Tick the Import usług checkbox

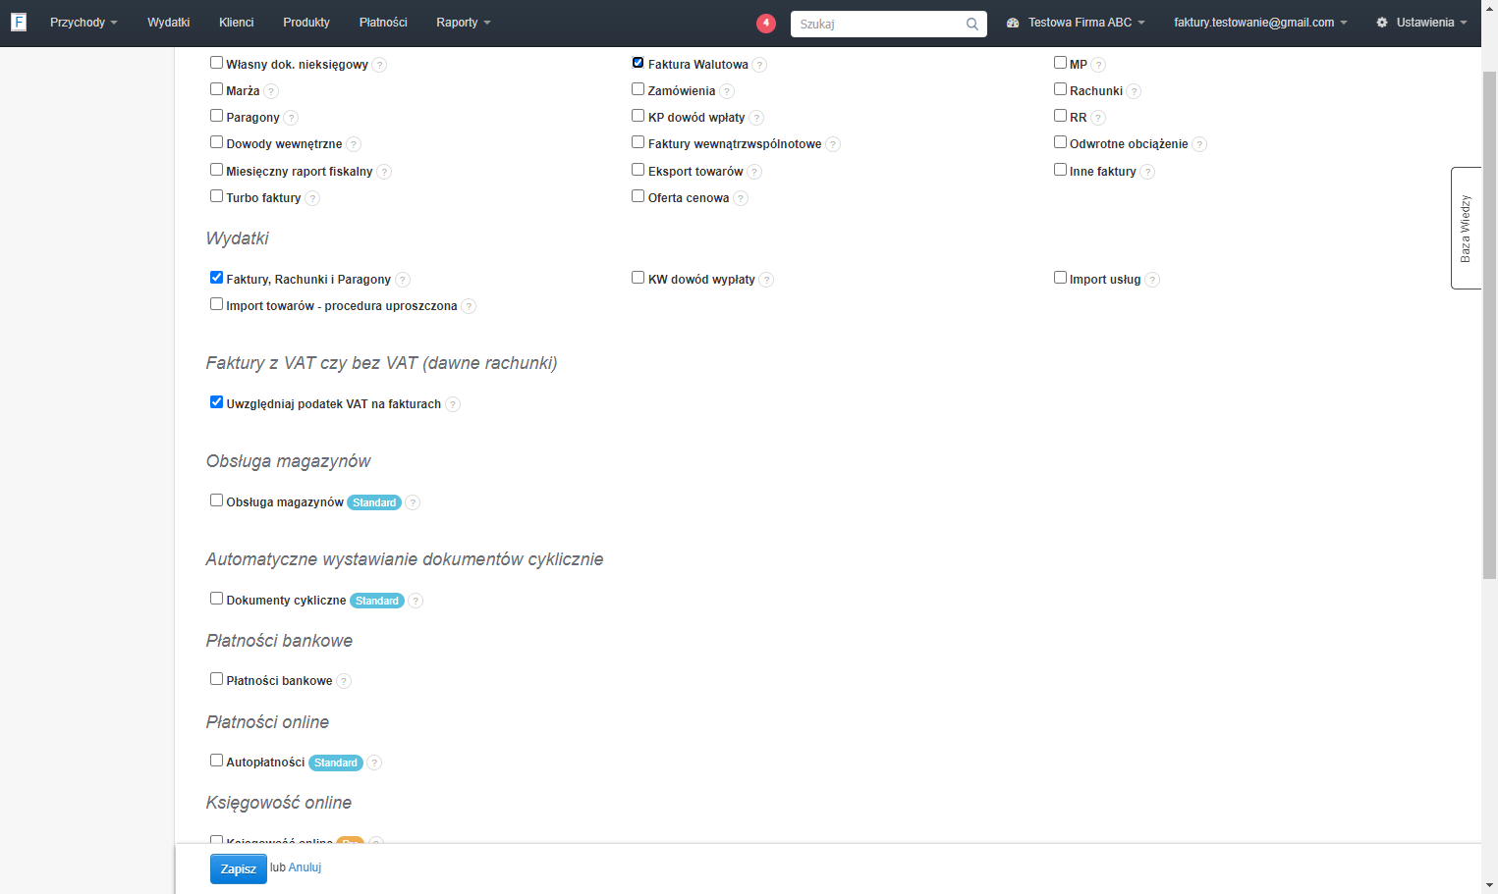(x=1060, y=278)
